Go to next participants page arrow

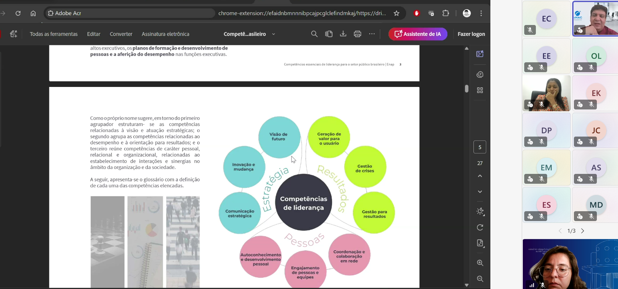coord(583,231)
